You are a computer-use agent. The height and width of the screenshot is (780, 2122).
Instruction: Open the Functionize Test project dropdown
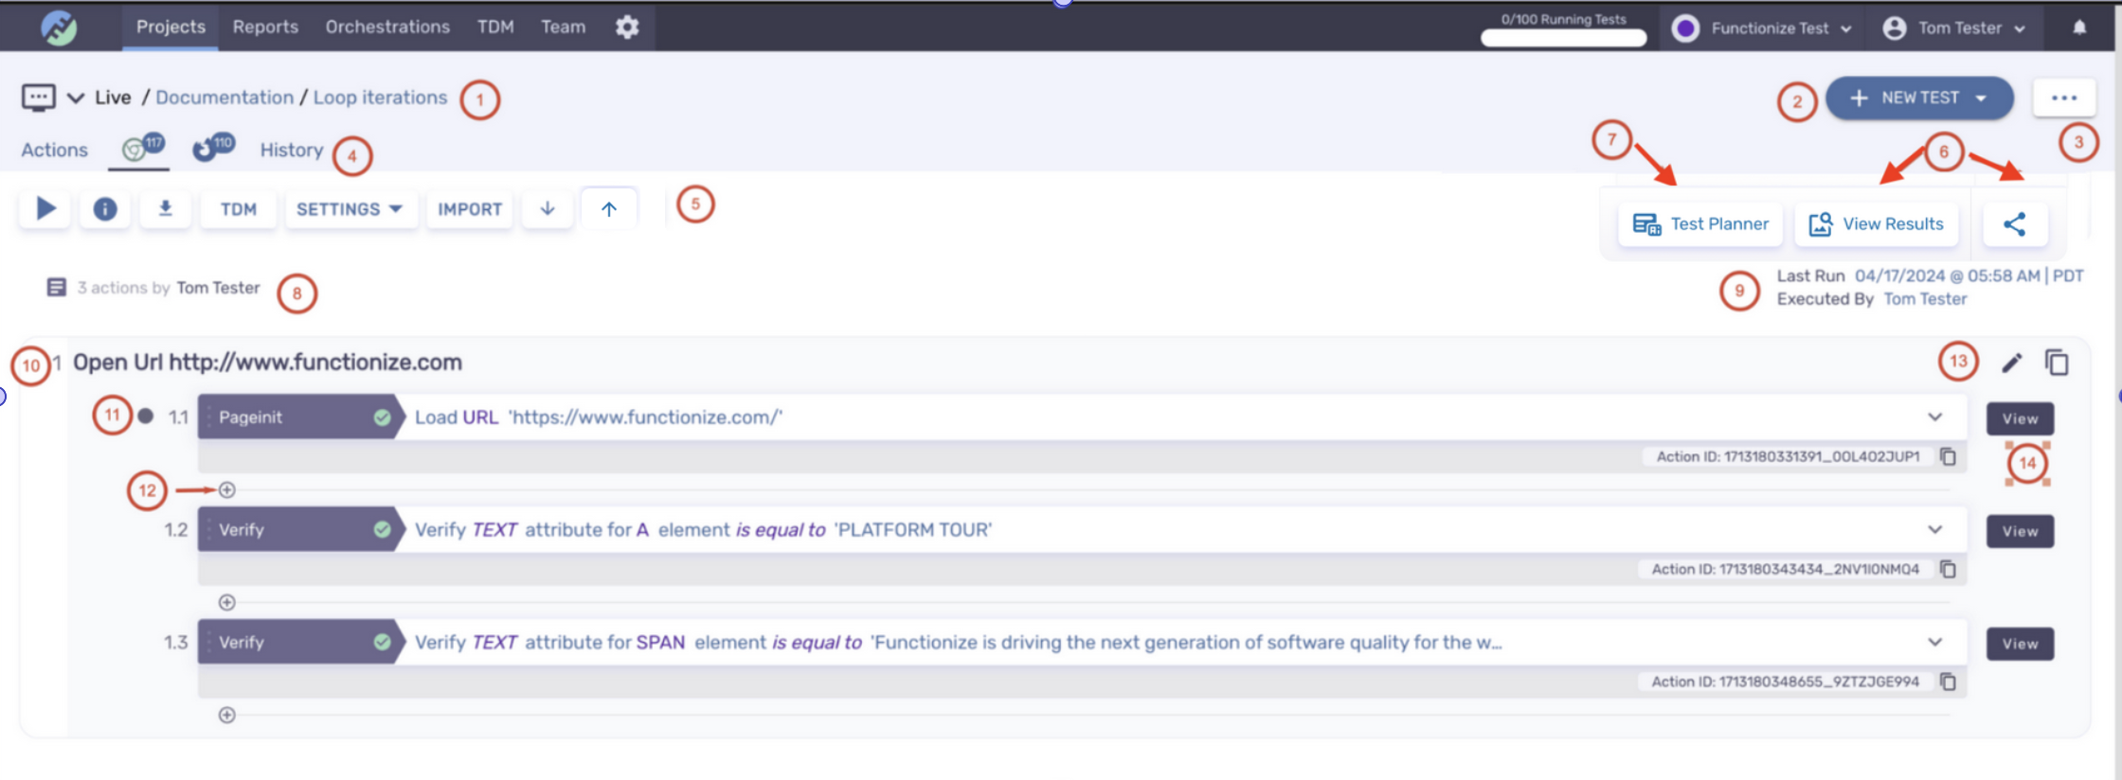(x=1762, y=28)
